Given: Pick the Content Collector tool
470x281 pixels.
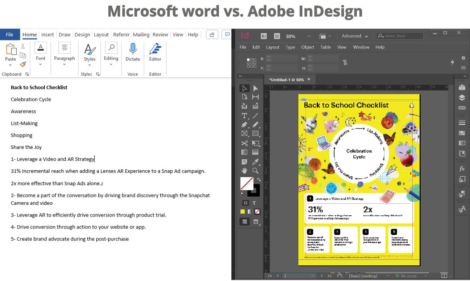Looking at the screenshot, I should click(x=244, y=106).
